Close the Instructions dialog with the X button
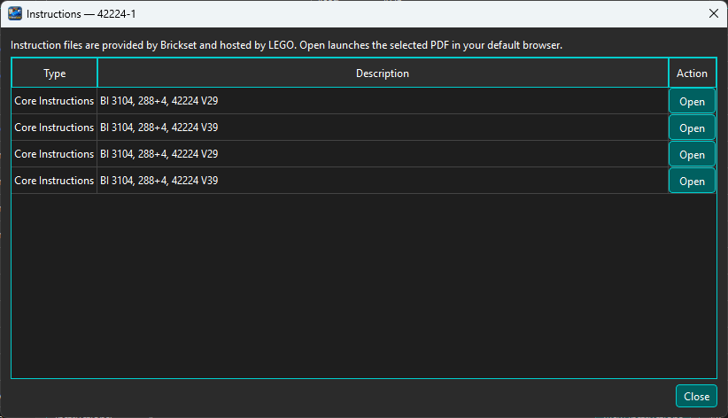 coord(714,13)
